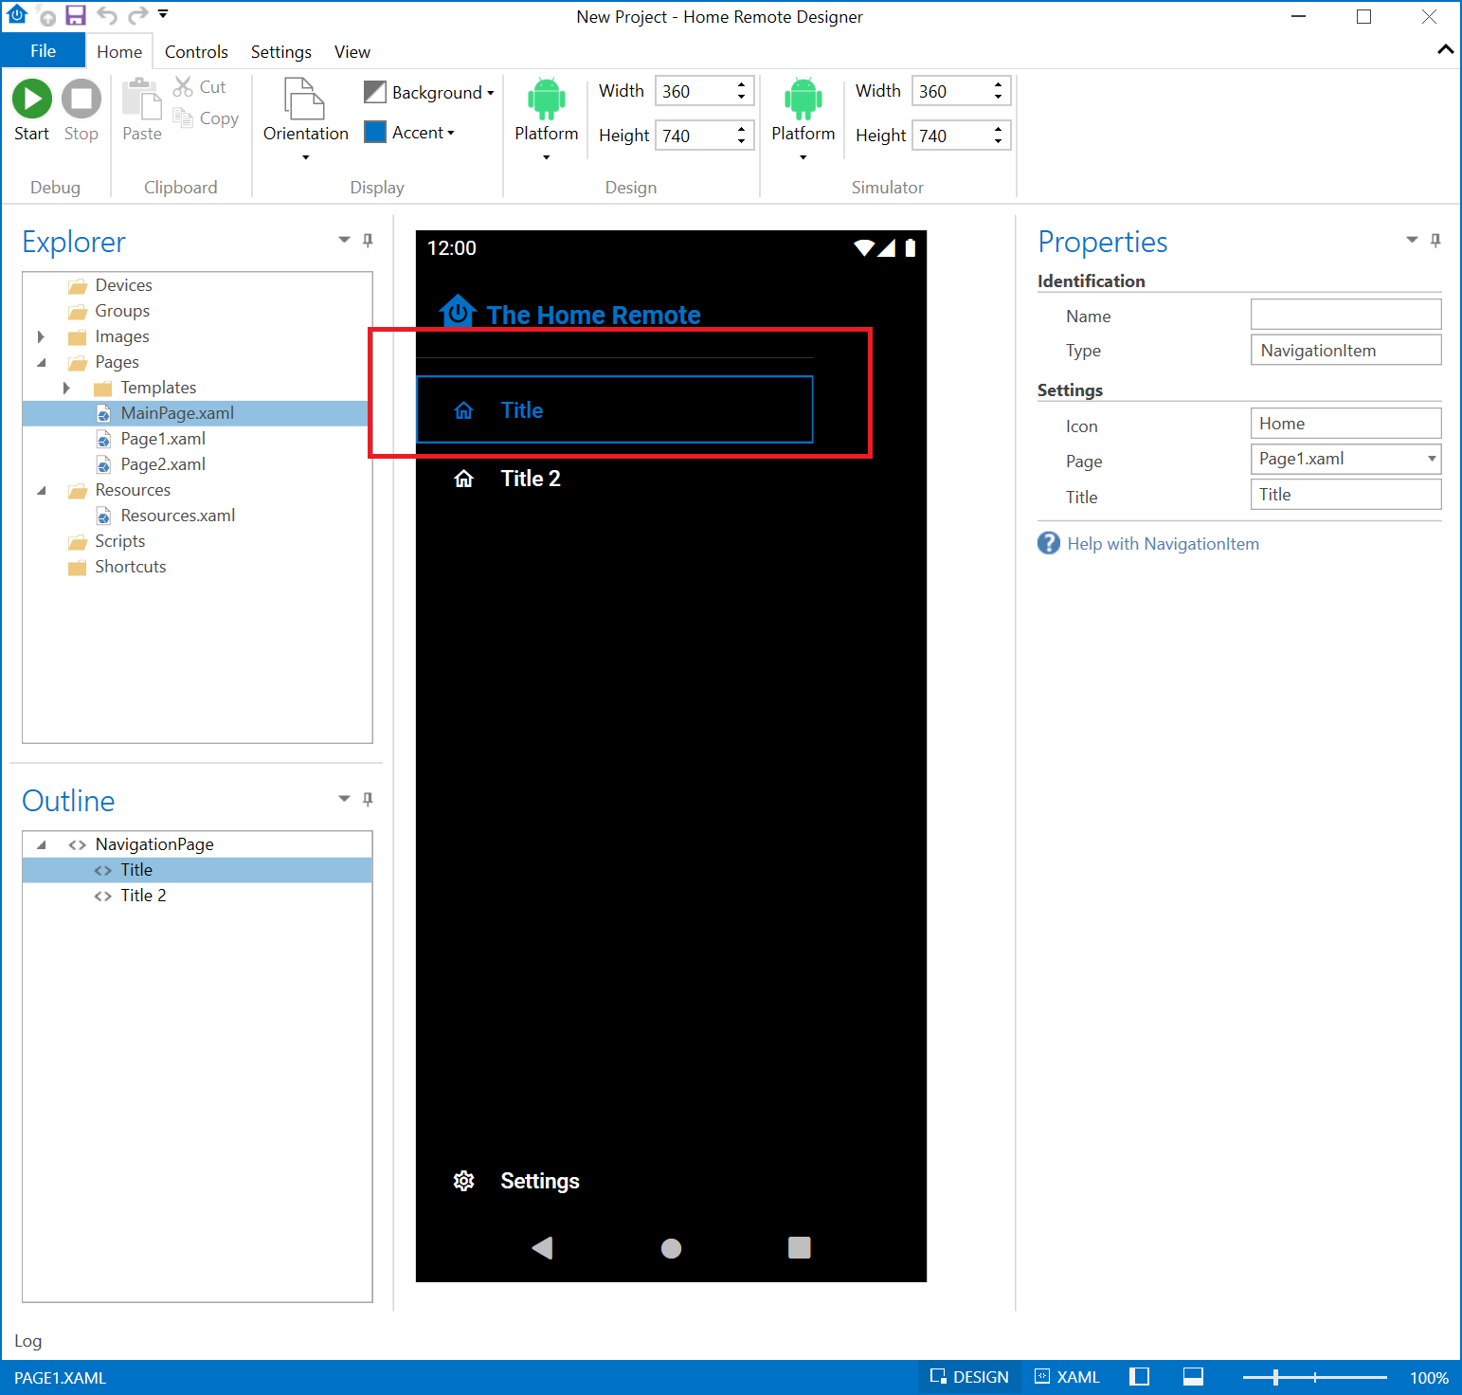Open the Explorer panel options arrow
This screenshot has height=1395, width=1462.
click(x=344, y=240)
